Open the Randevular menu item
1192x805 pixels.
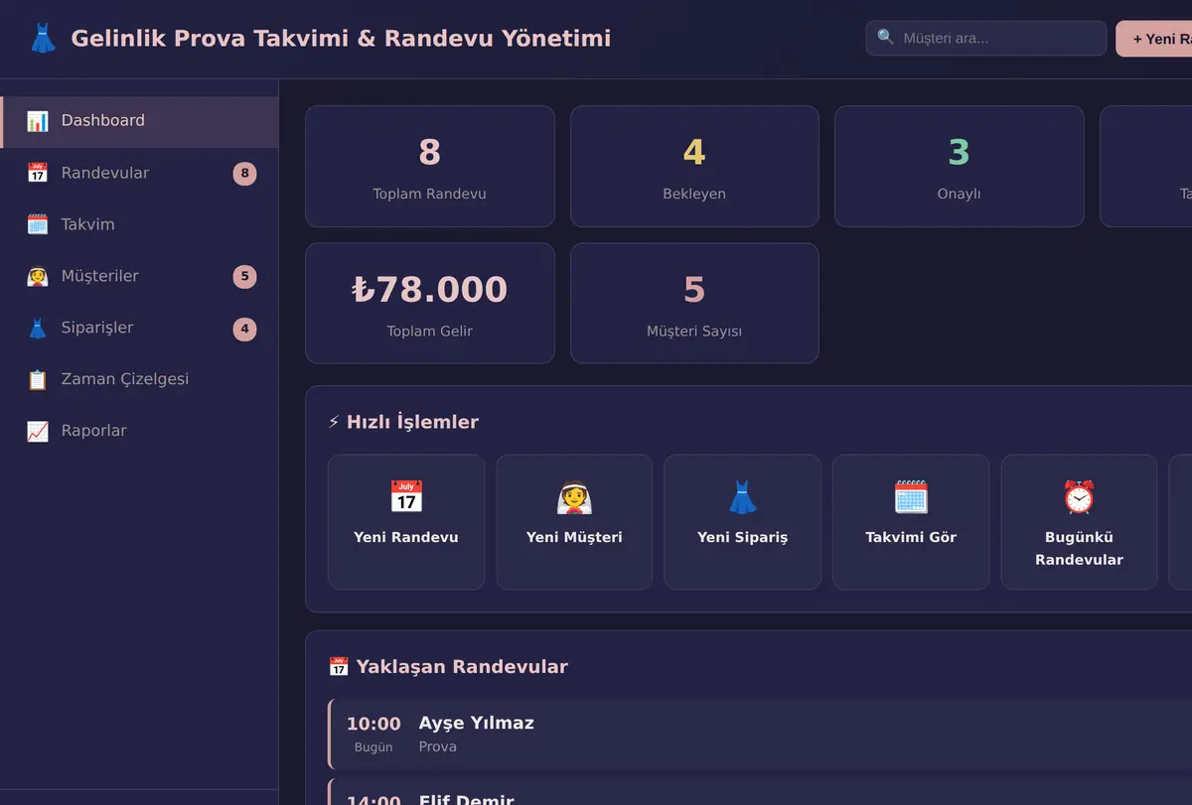[139, 174]
